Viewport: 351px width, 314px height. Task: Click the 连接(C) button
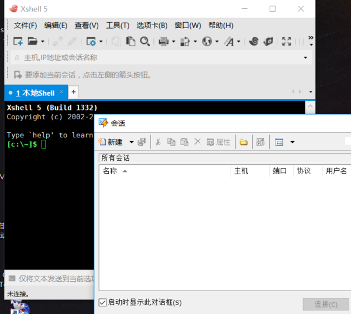(326, 305)
